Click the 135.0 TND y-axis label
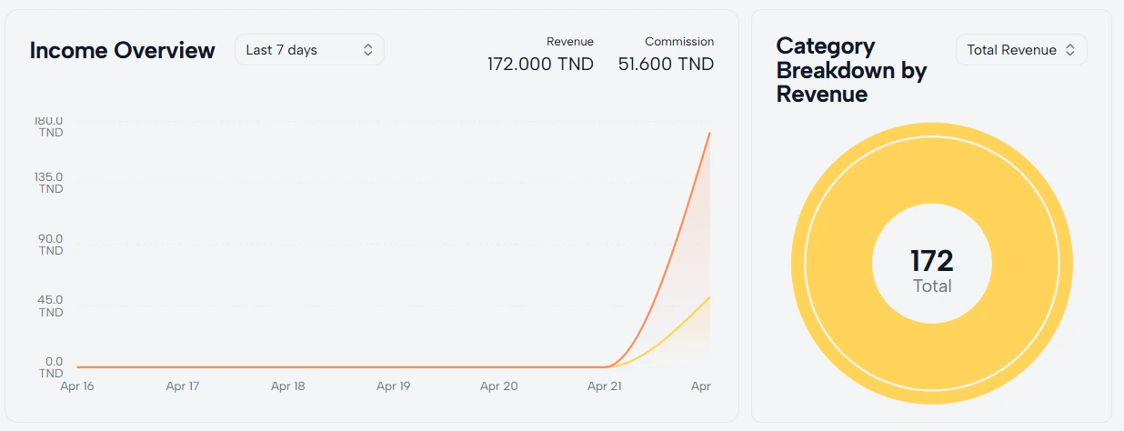This screenshot has height=431, width=1124. [x=50, y=183]
